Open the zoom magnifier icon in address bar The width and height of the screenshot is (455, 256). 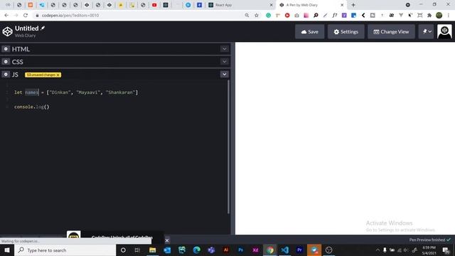[247, 15]
